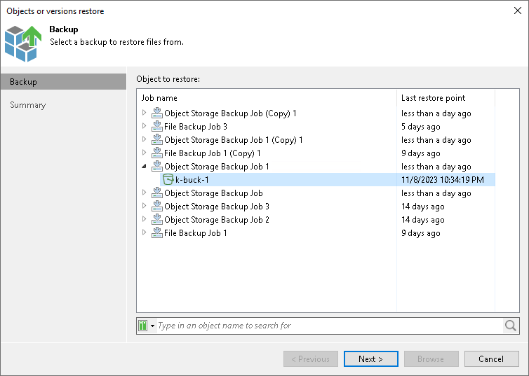Click the disabled Browse button
This screenshot has width=529, height=376.
431,358
